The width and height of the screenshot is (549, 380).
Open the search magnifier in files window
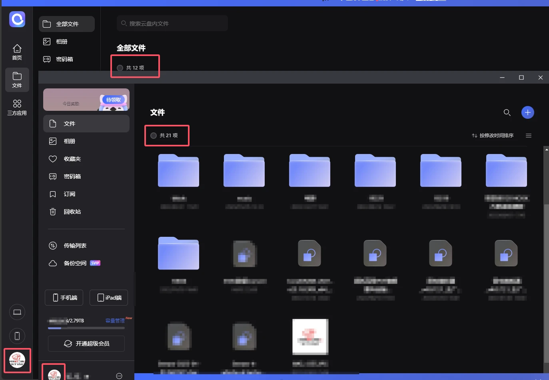click(x=507, y=112)
